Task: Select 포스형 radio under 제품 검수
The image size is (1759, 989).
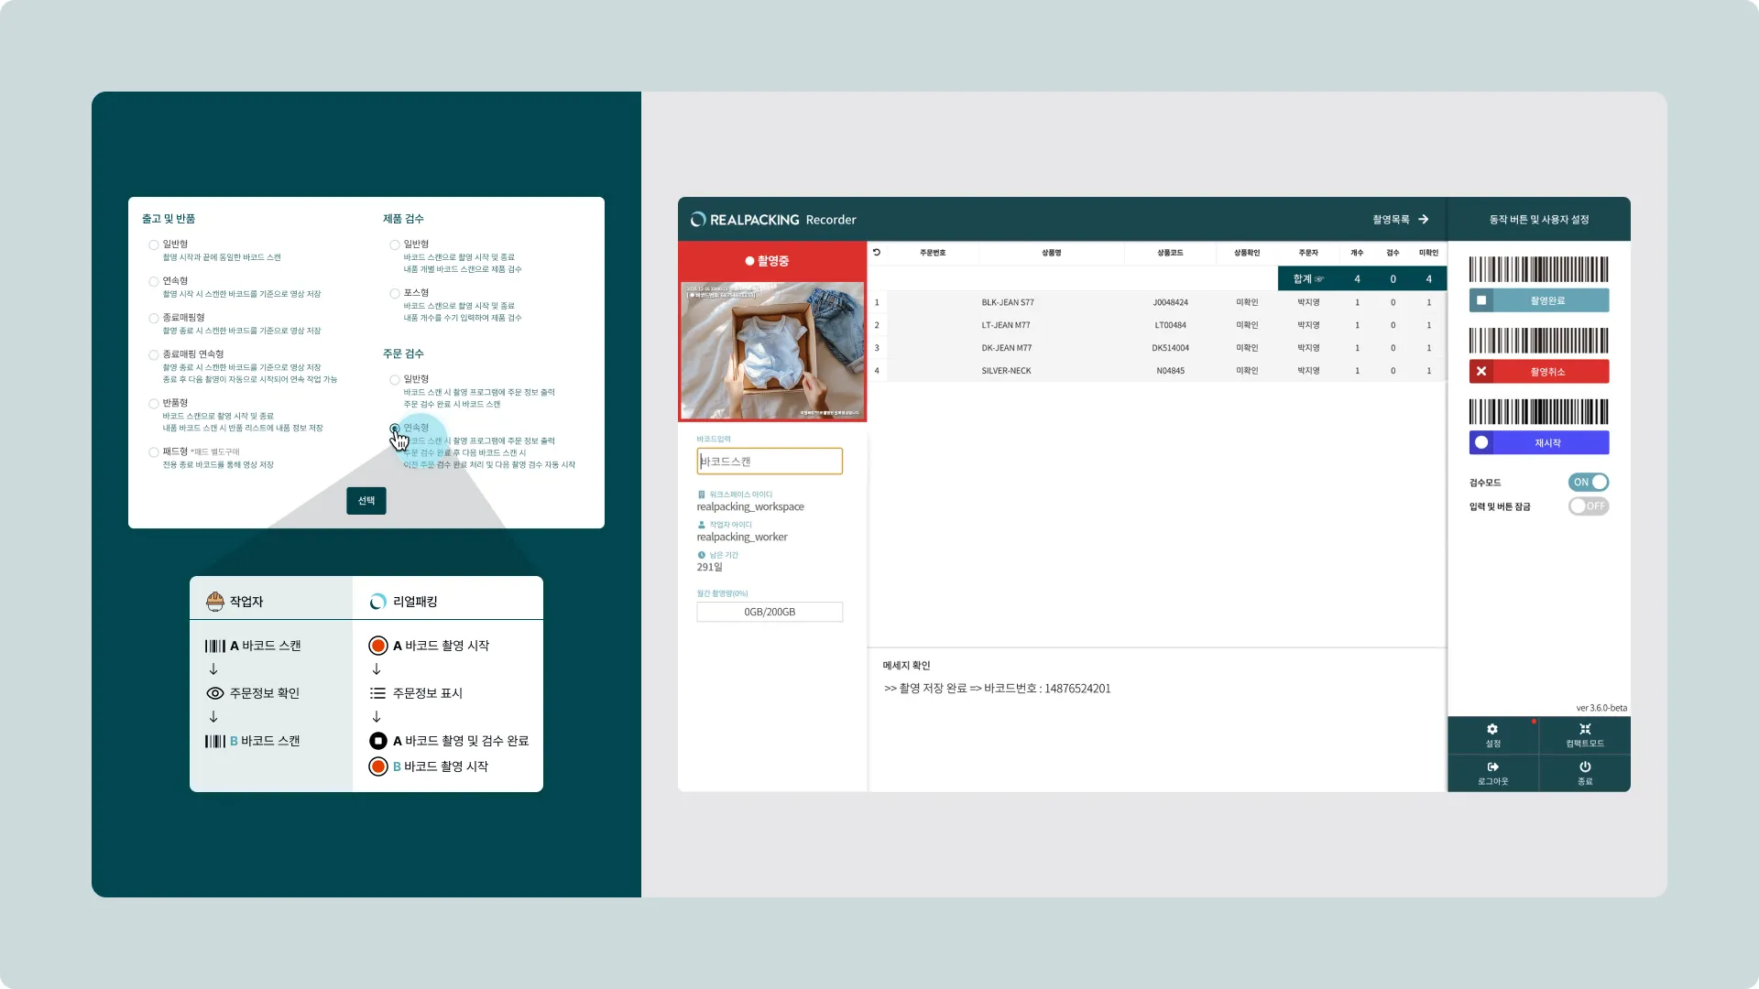Action: tap(395, 294)
